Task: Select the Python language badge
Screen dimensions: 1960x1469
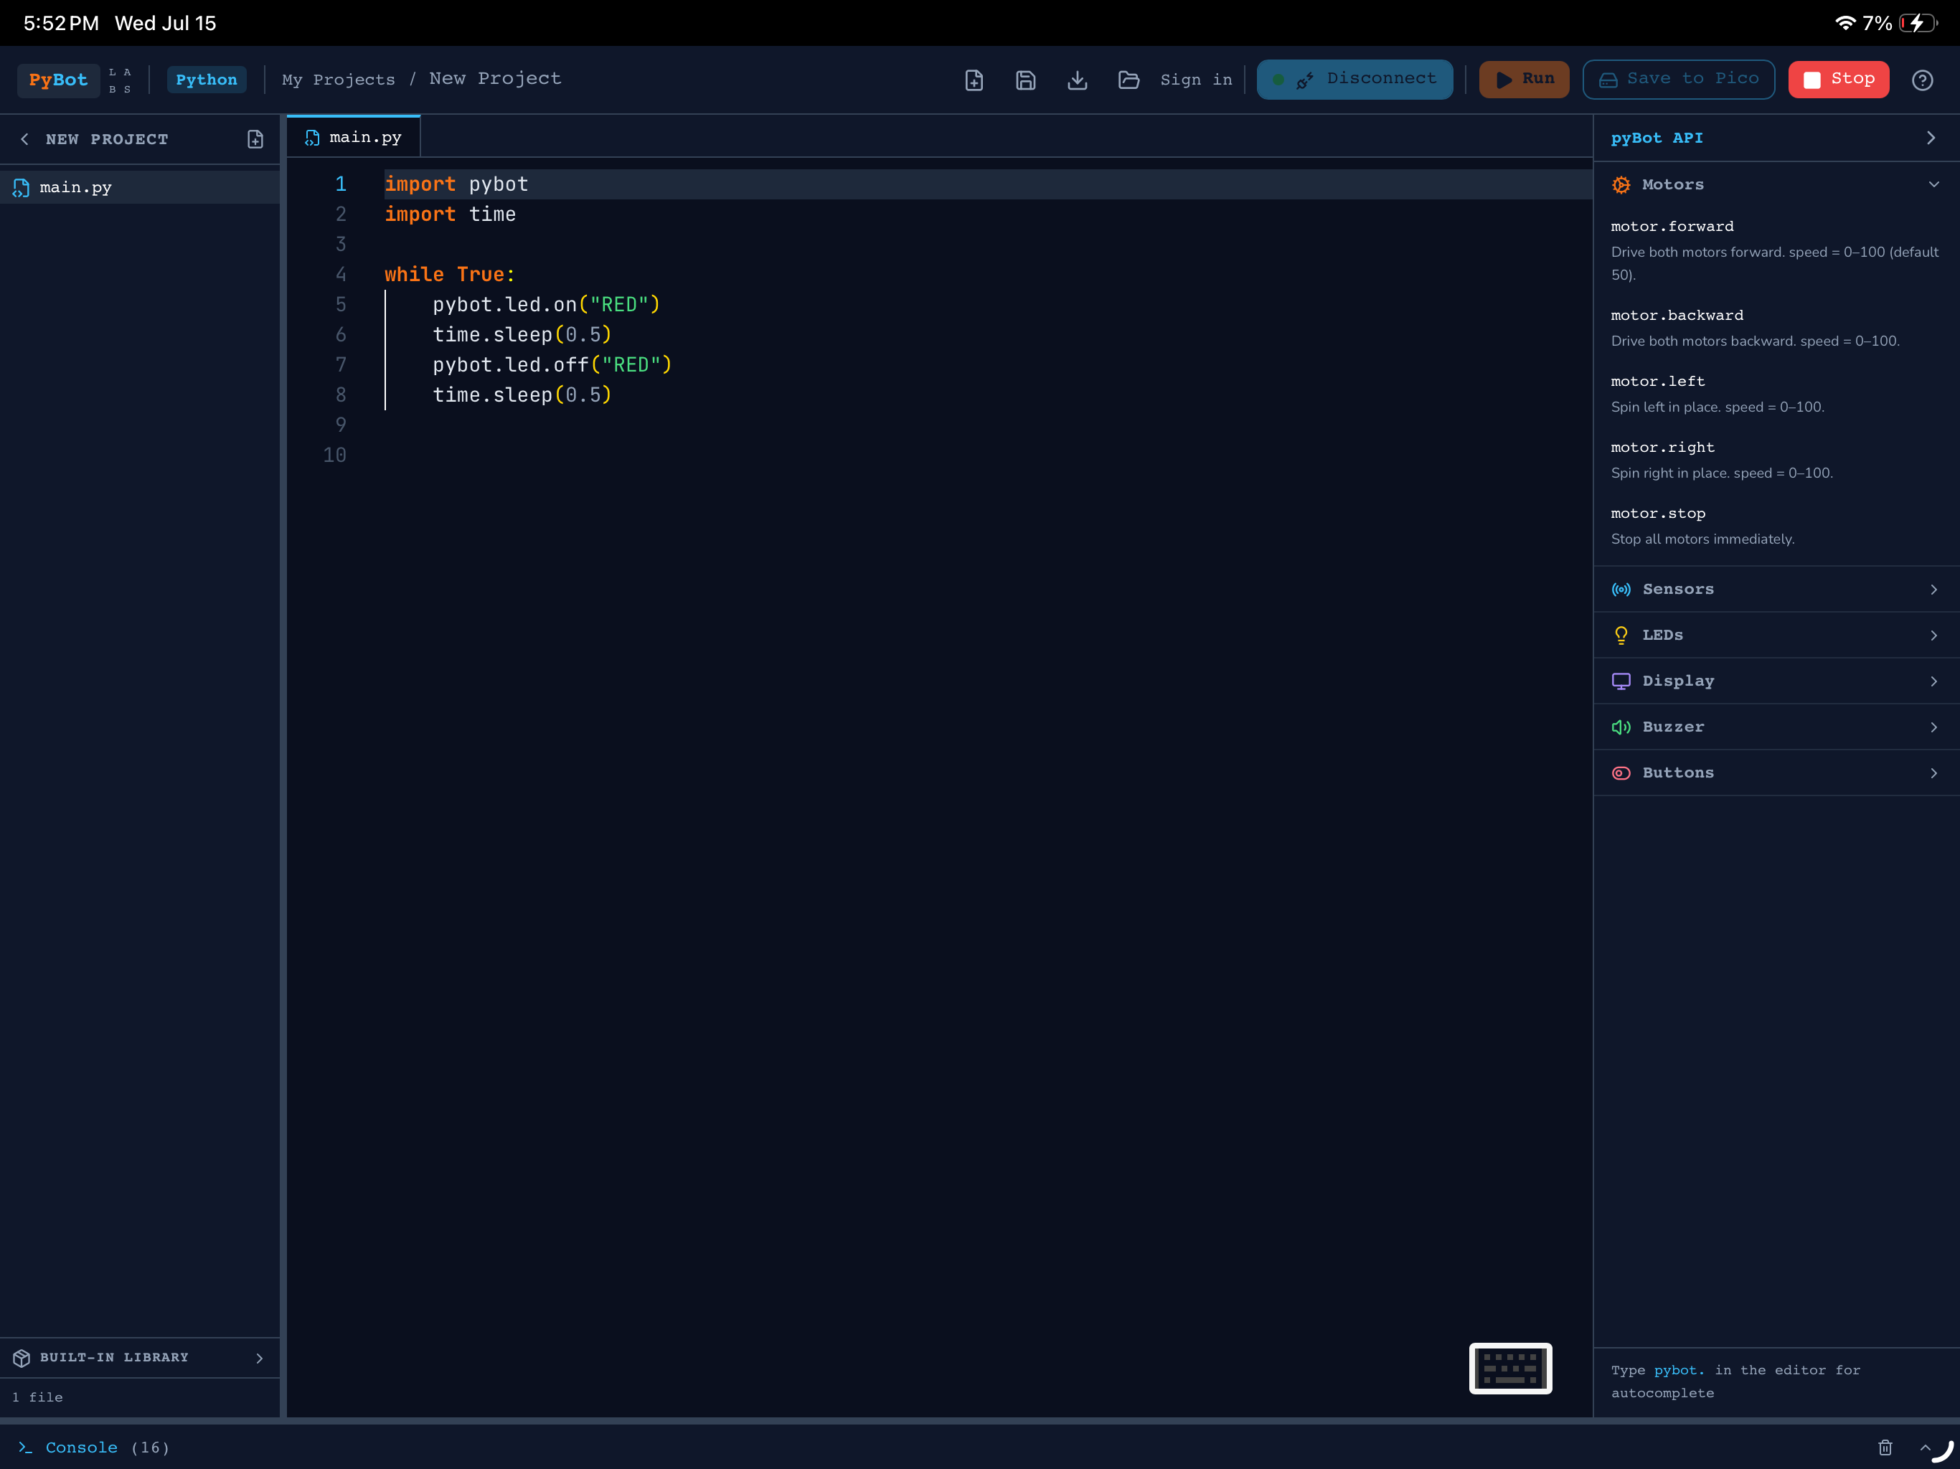Action: [207, 80]
